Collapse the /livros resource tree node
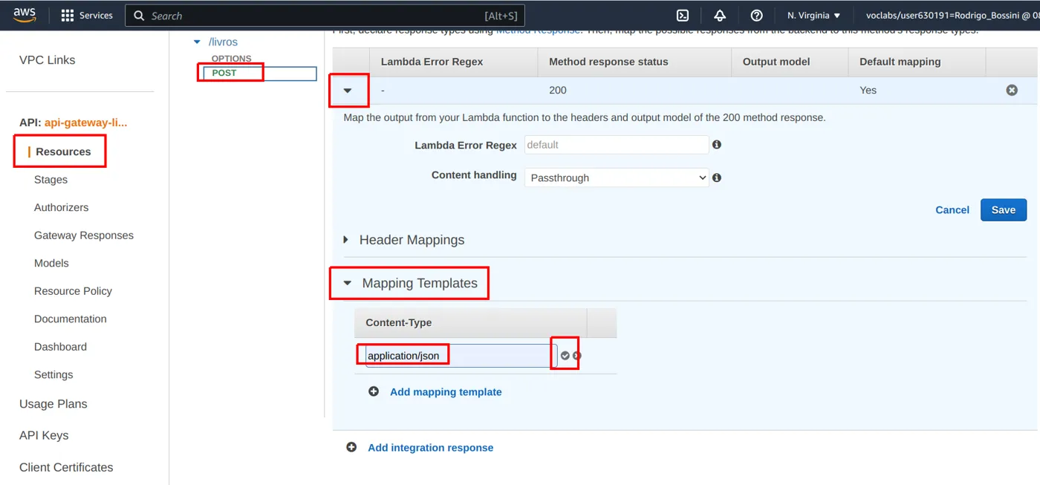This screenshot has height=485, width=1040. (x=197, y=42)
